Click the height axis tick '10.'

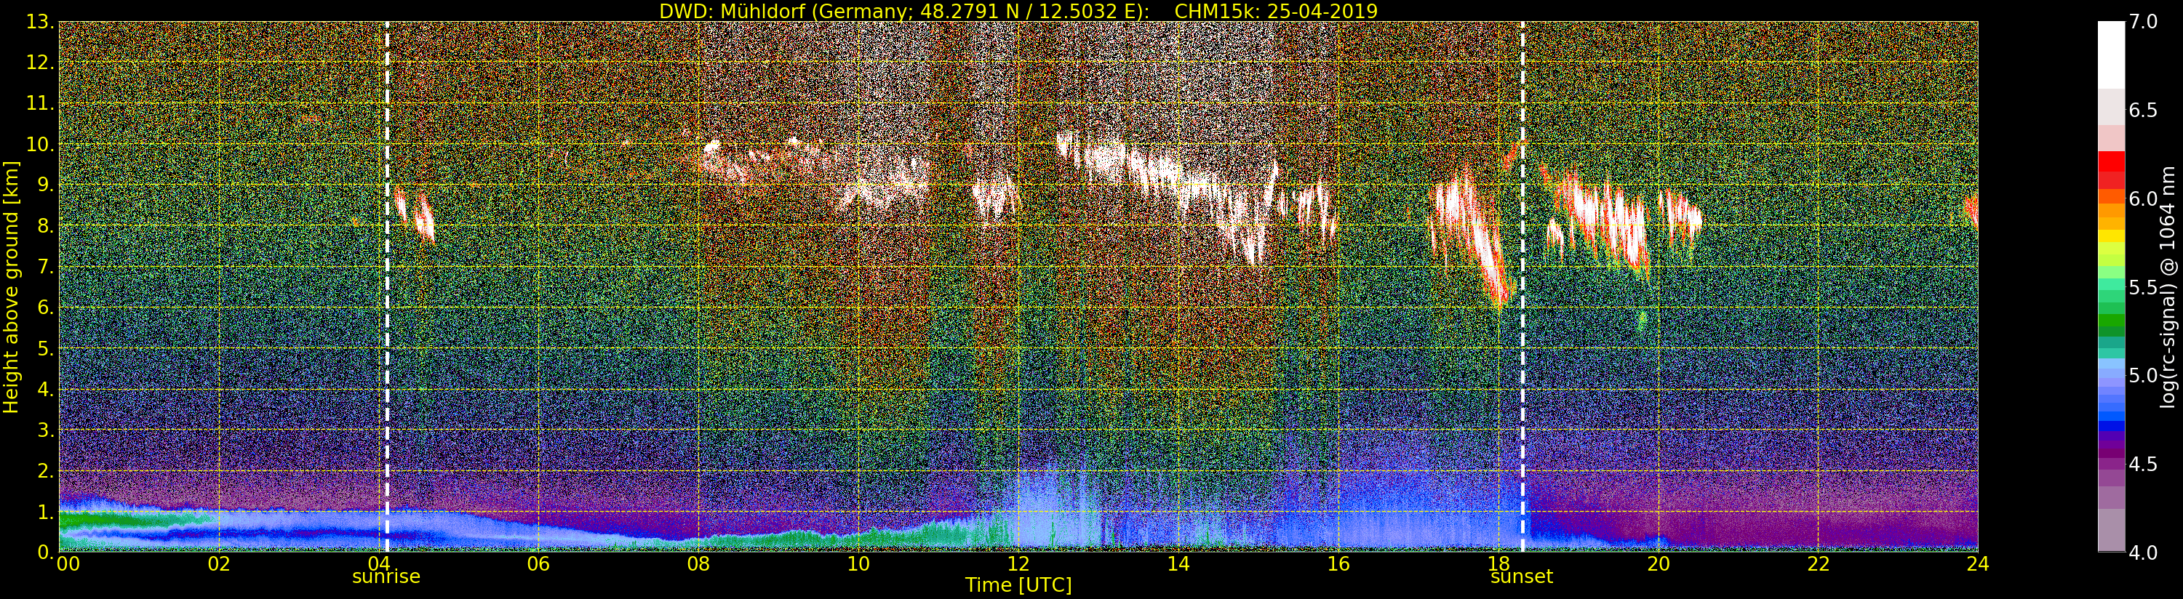tap(40, 144)
